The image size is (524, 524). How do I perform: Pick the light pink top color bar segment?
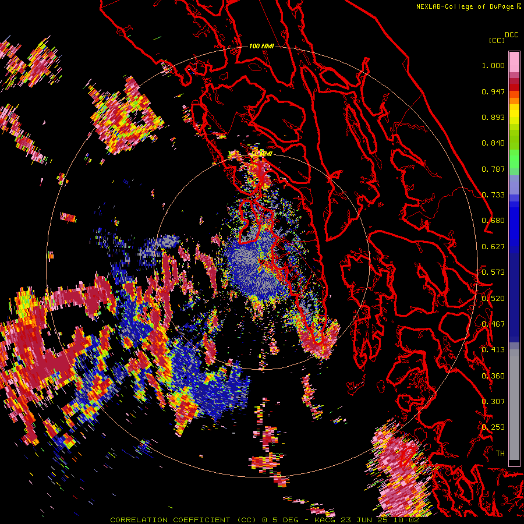click(x=514, y=62)
